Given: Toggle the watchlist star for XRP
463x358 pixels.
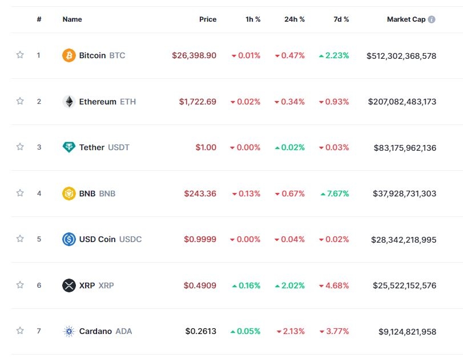Looking at the screenshot, I should 20,285.
